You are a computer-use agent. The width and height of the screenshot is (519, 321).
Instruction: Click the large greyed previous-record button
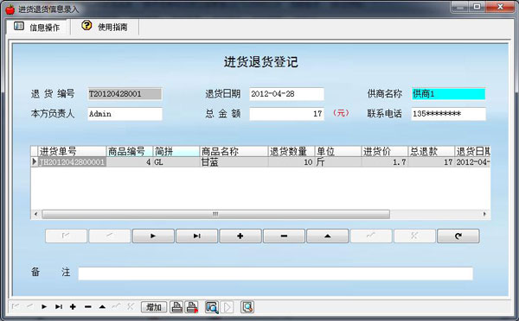pos(110,236)
